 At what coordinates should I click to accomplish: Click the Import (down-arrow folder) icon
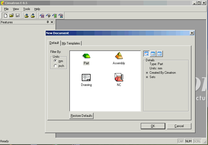[33, 16]
